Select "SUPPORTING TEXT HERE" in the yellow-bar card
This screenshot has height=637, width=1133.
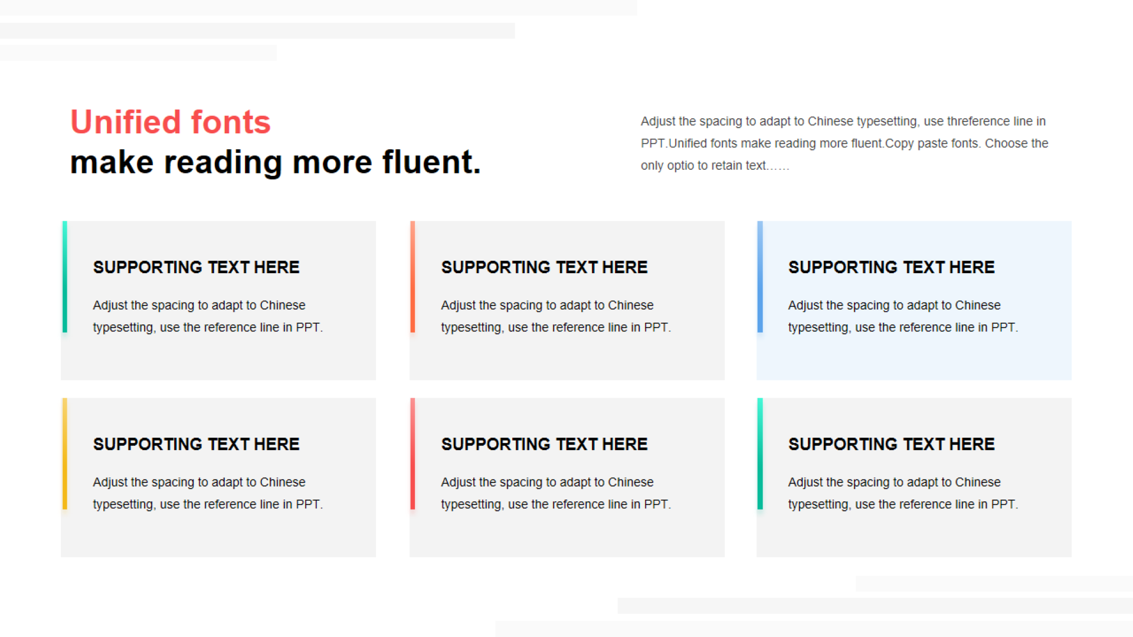(196, 444)
